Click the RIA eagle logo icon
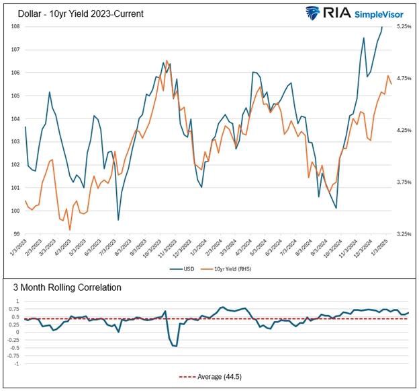Screen dimensions: 419x391 coord(315,12)
